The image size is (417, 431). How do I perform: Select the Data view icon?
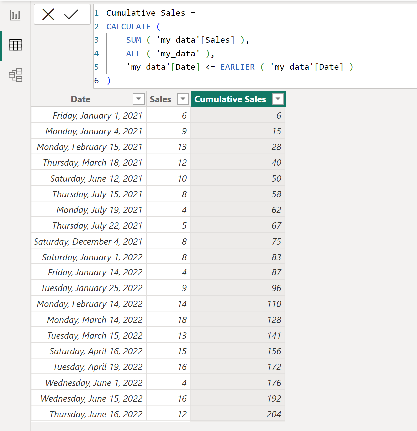click(x=15, y=45)
